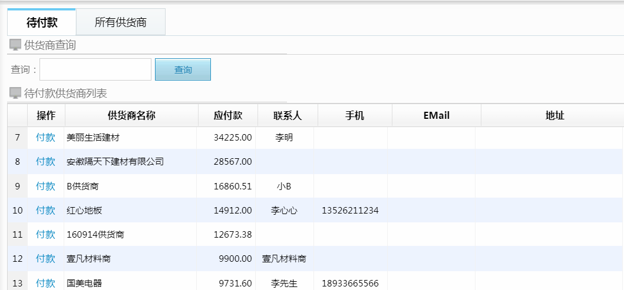The height and width of the screenshot is (290, 624).
Task: Click 付款 link for 美丽生活建材
Action: [x=45, y=138]
